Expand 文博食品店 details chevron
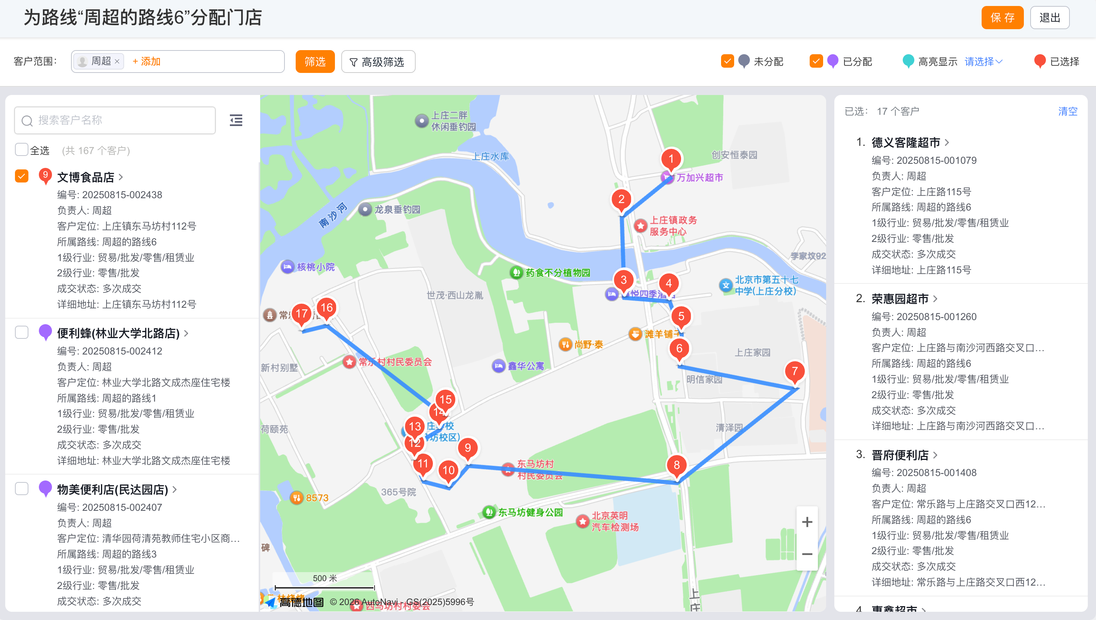This screenshot has width=1096, height=620. (x=121, y=177)
